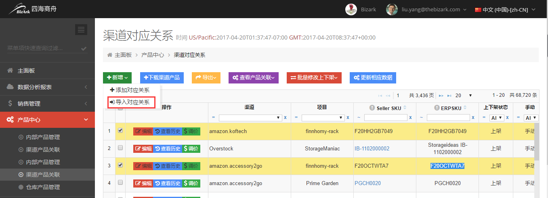
Task: Click info icon next to ERPSKU header
Action: [x=437, y=108]
